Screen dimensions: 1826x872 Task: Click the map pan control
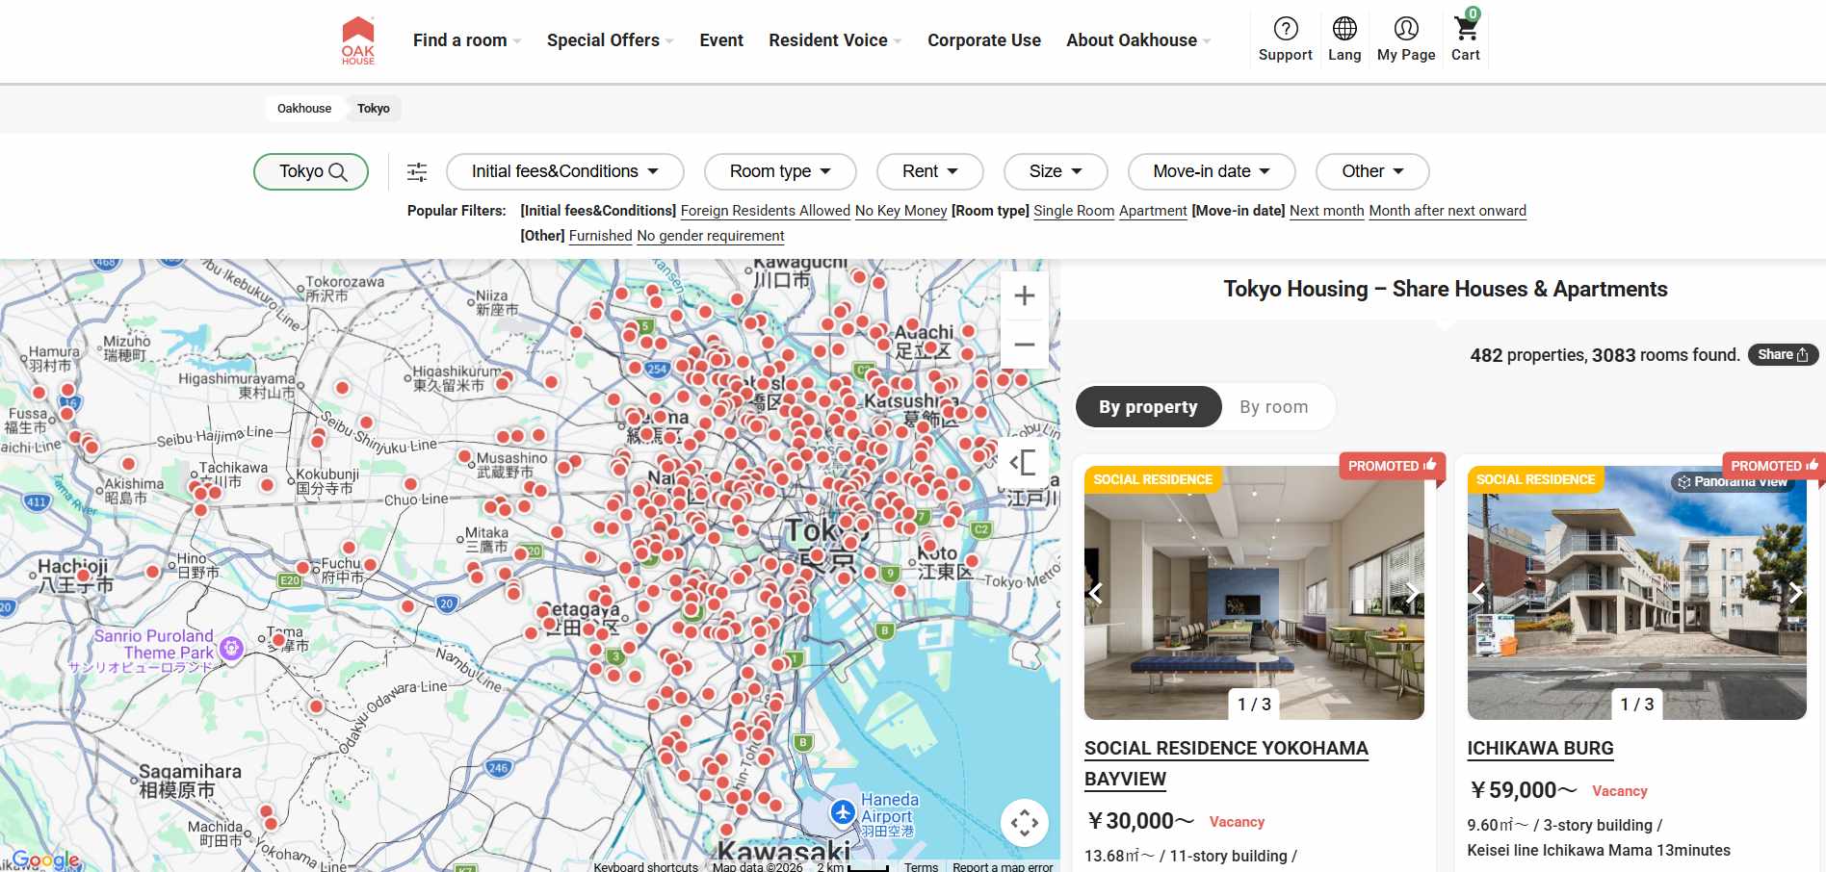click(x=1024, y=823)
